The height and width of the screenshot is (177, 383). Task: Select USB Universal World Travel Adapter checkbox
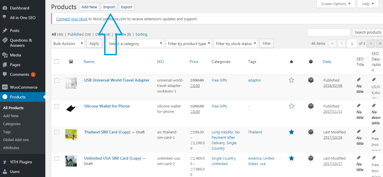point(57,80)
